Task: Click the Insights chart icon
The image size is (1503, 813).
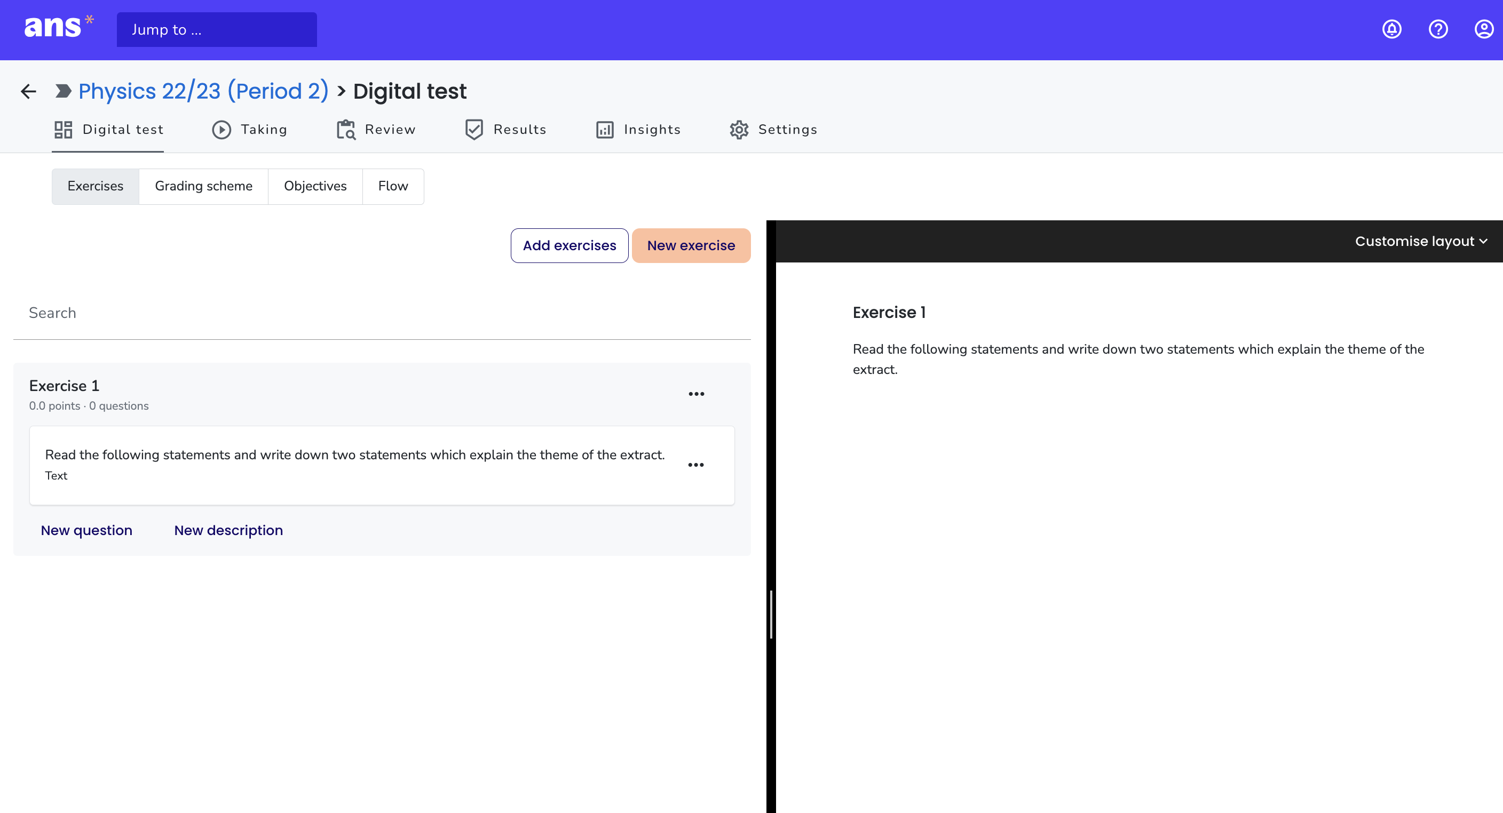Action: pos(605,130)
